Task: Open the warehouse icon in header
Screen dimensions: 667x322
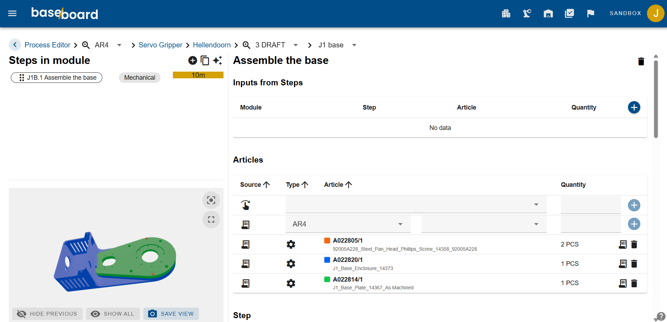Action: click(x=548, y=13)
